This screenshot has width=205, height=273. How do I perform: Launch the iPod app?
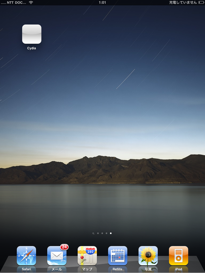click(179, 256)
